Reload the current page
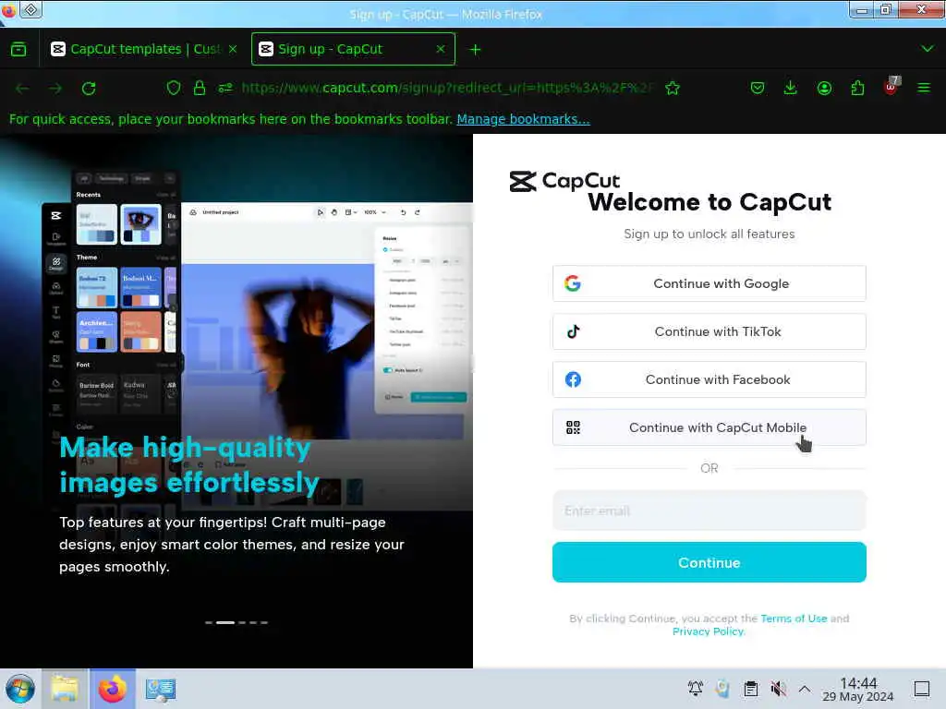The width and height of the screenshot is (946, 709). pyautogui.click(x=89, y=89)
